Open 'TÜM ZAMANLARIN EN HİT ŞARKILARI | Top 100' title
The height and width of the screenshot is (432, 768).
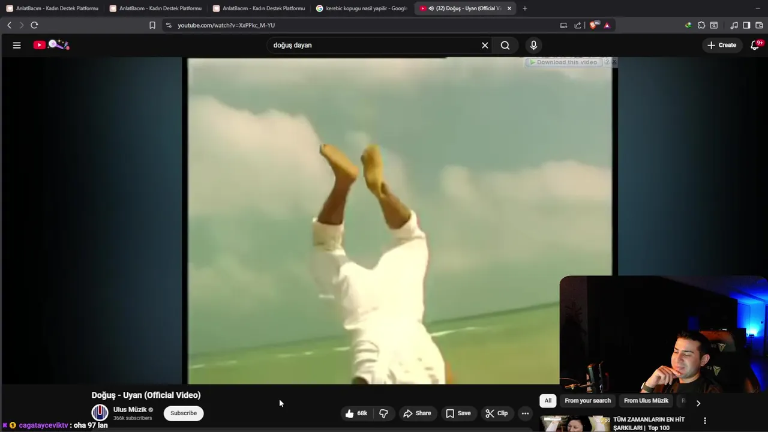coord(649,424)
